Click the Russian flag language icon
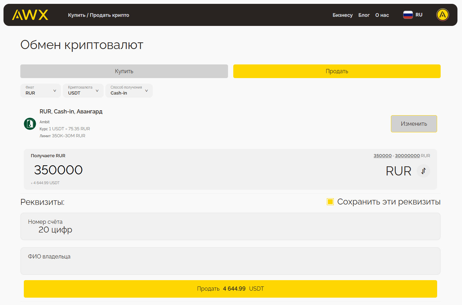The height and width of the screenshot is (305, 462). point(408,15)
